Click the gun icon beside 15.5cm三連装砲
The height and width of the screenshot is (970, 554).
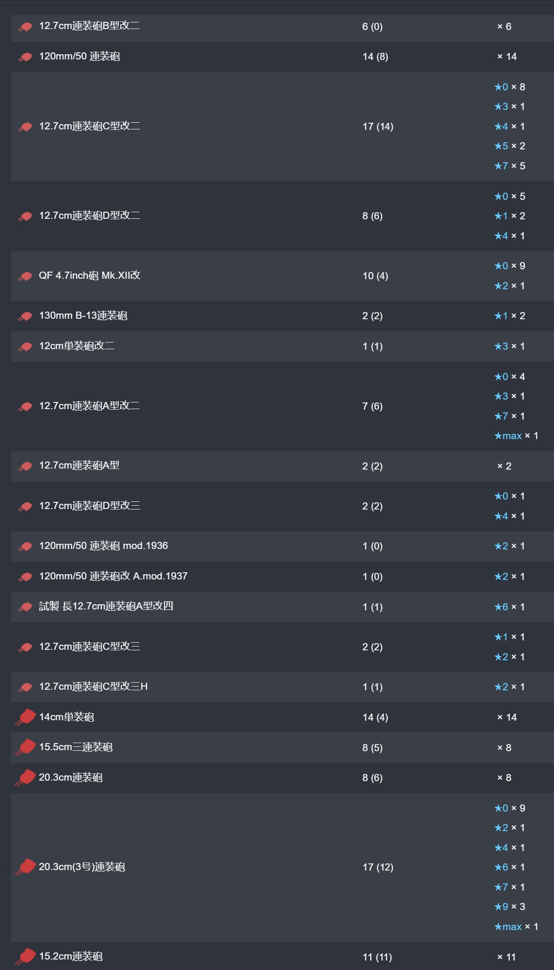[x=25, y=747]
